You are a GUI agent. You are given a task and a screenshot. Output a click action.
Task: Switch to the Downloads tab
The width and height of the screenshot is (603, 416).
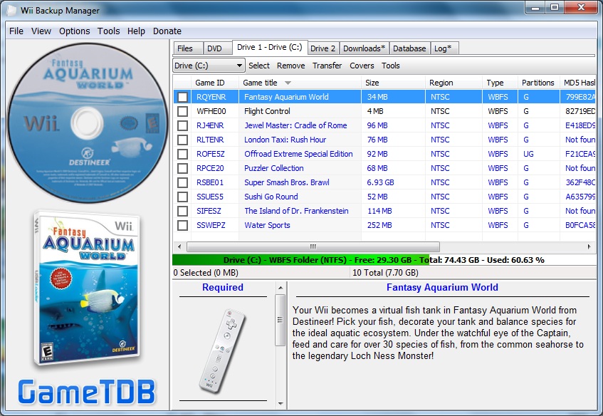click(x=365, y=48)
